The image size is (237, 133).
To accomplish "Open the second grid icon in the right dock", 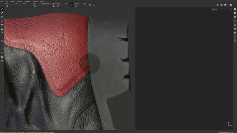I will (x=235, y=13).
